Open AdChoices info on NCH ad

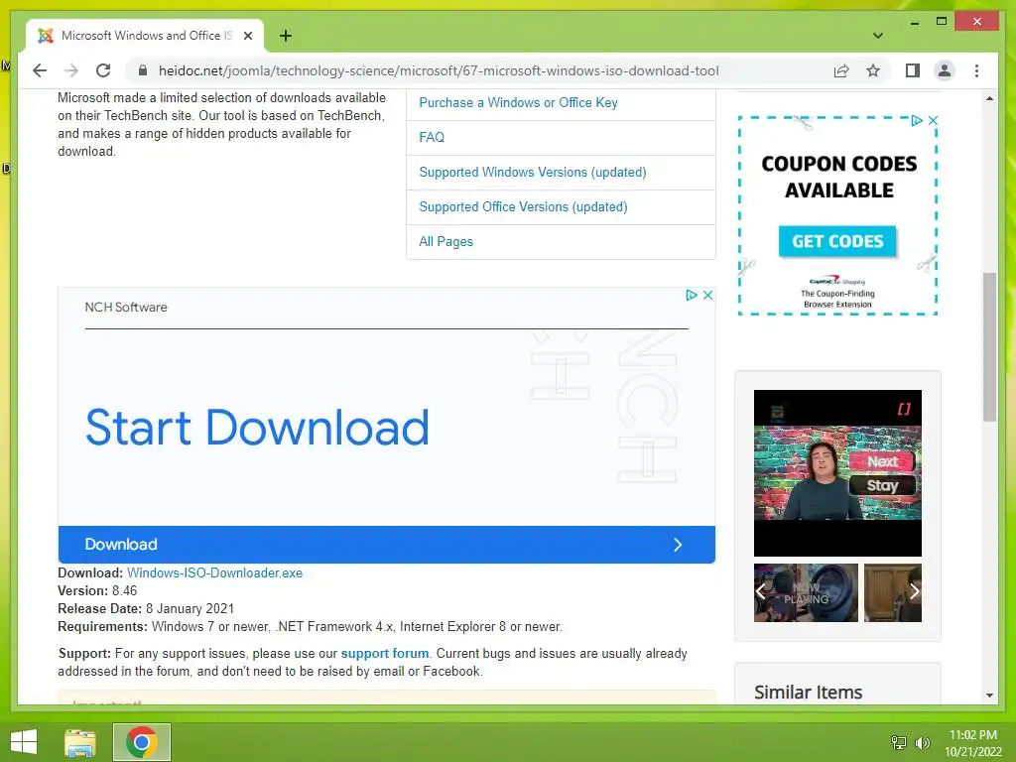click(692, 296)
